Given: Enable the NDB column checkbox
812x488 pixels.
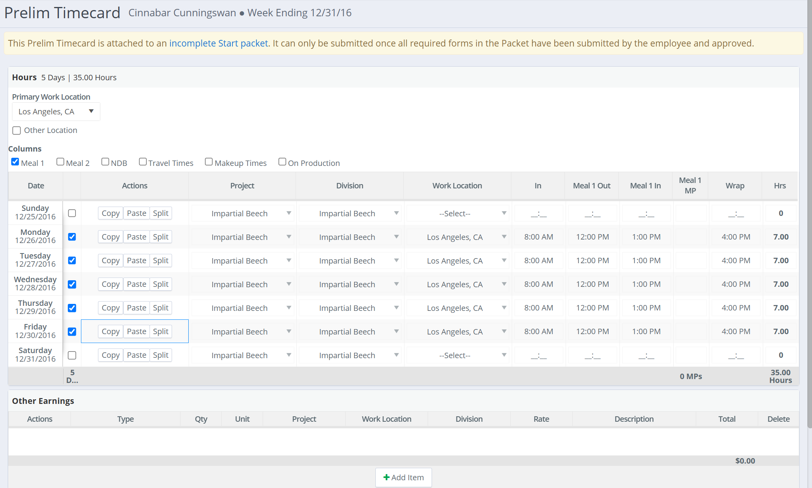Looking at the screenshot, I should (105, 162).
